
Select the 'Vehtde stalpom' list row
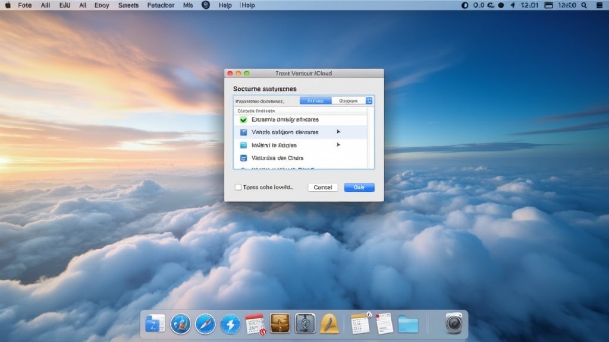[x=300, y=132]
